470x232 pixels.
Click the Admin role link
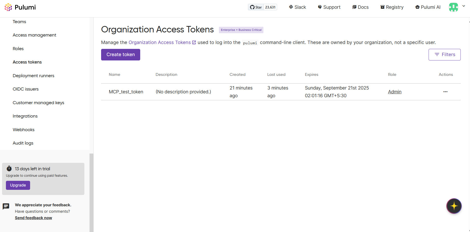click(395, 92)
